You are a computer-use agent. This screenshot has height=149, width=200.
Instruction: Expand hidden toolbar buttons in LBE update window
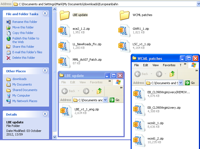[121, 88]
